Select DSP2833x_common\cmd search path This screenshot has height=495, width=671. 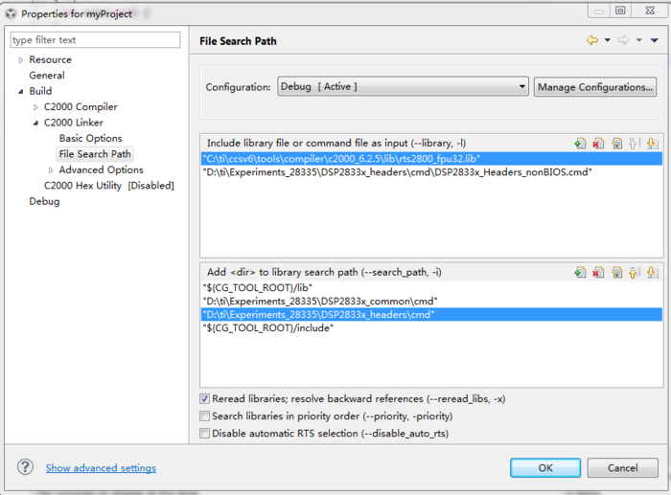(431, 302)
